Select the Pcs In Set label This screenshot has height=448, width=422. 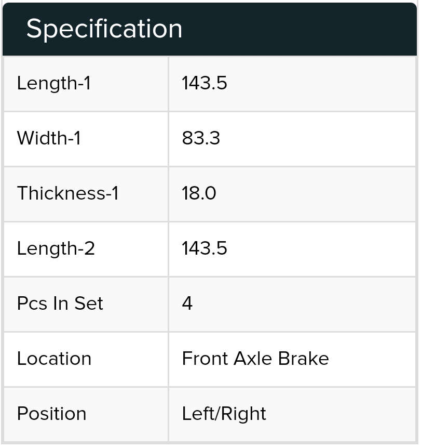pos(60,304)
